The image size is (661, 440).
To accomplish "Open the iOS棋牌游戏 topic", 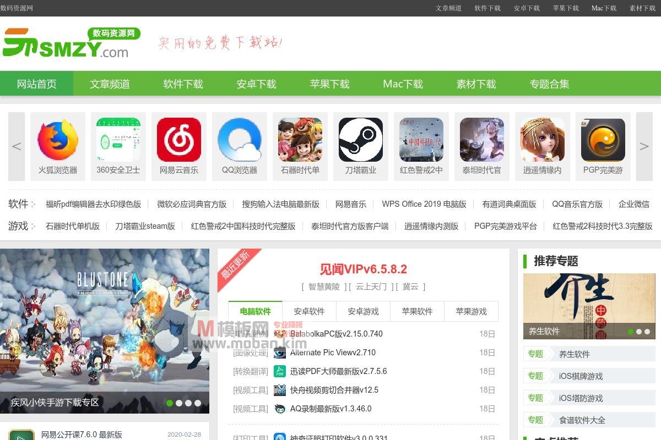I will [581, 376].
